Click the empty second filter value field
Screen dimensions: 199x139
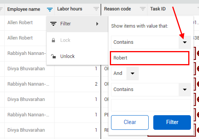[151, 105]
